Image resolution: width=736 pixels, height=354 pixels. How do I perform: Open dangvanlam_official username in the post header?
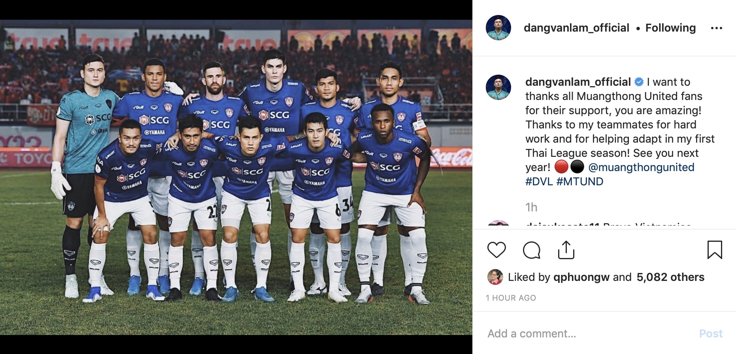576,28
